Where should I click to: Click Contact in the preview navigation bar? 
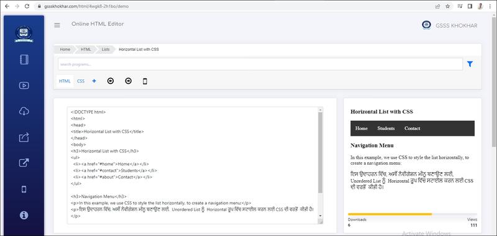[x=412, y=128]
